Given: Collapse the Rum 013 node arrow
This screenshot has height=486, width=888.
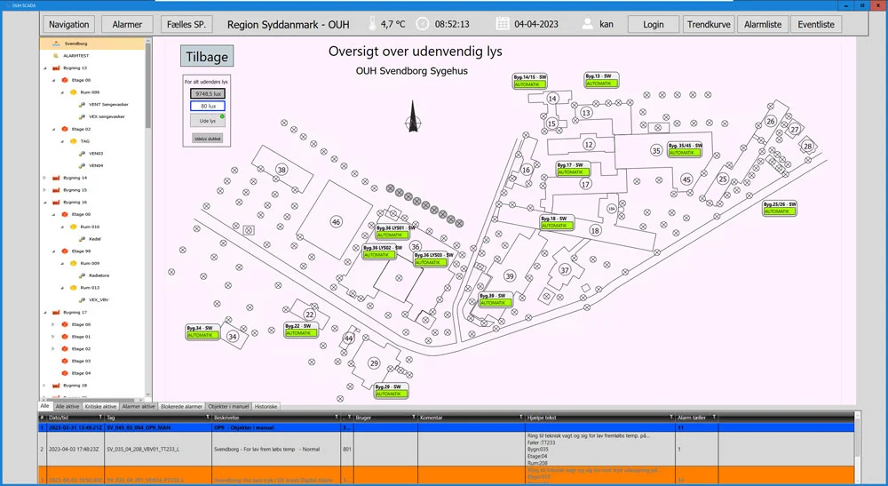Looking at the screenshot, I should pyautogui.click(x=62, y=288).
